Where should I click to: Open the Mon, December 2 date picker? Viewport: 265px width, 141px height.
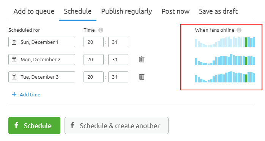tap(42, 60)
